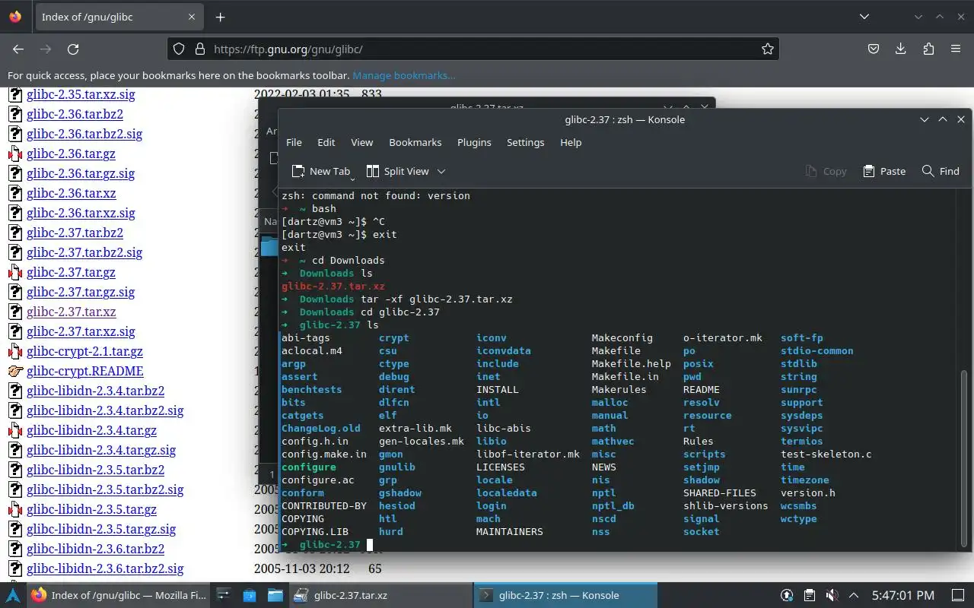Click the Manage bookmarks link
Screen dimensions: 974x608
pos(404,75)
